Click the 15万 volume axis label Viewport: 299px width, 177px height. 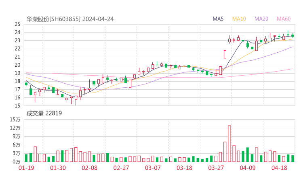15,119
